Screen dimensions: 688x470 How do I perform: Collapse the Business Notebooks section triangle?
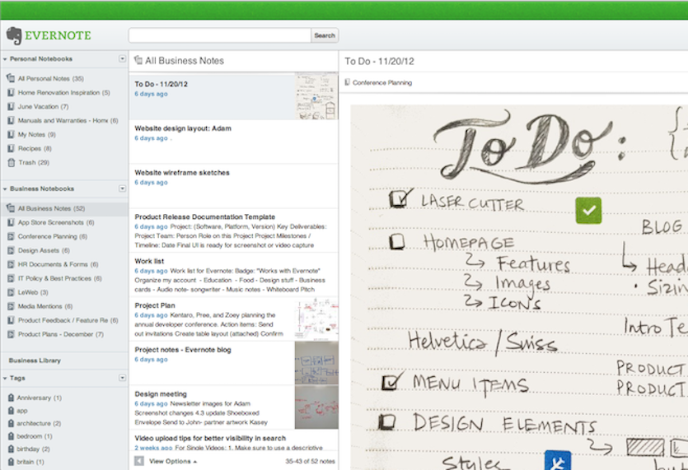tap(5, 189)
